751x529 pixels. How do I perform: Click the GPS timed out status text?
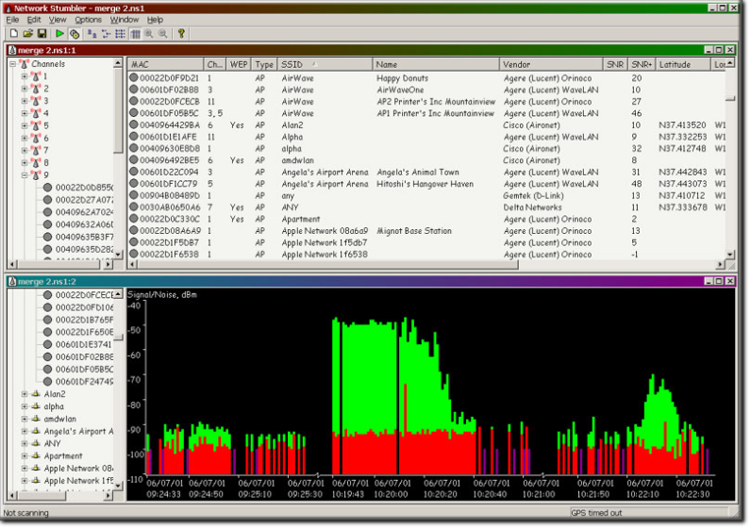pos(596,513)
